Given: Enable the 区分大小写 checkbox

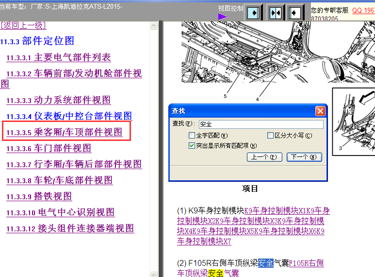Looking at the screenshot, I should point(270,136).
